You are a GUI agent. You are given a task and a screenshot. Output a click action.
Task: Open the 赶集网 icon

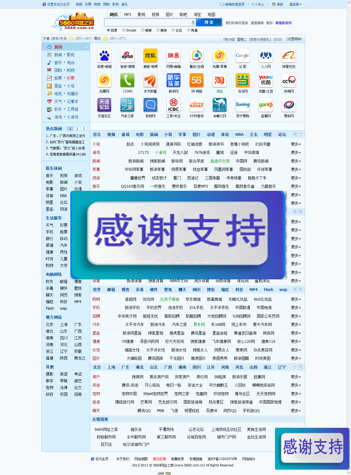(266, 105)
